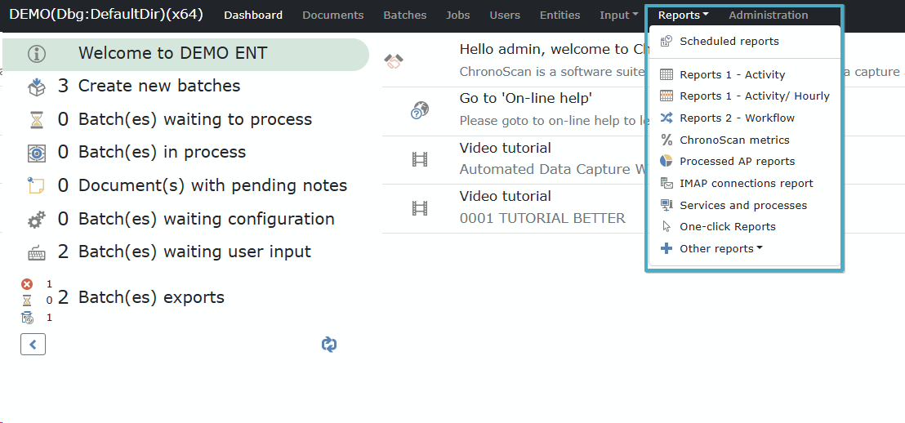The image size is (905, 423).
Task: Open the Welcome to DEMO ENT item
Action: point(172,54)
